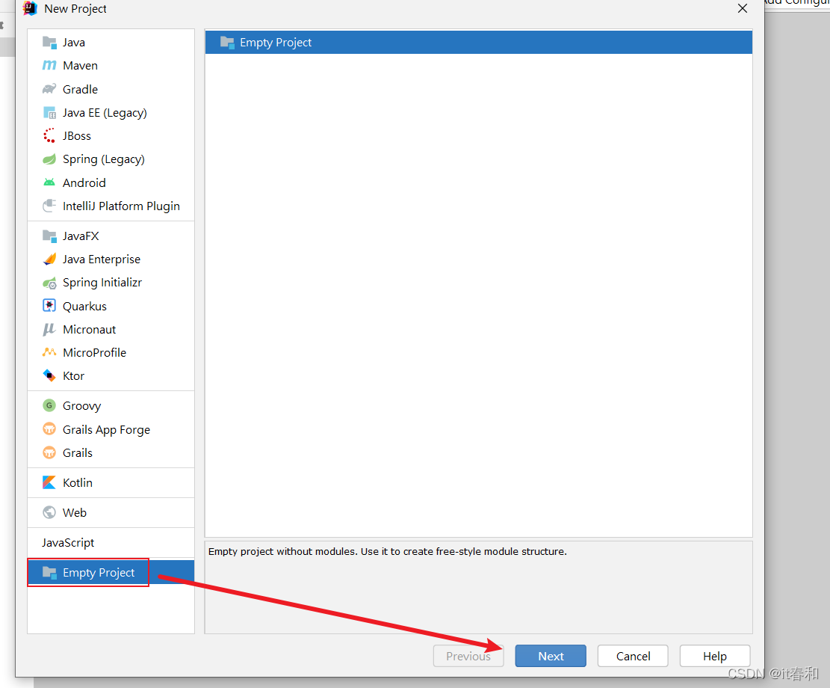Select Kotlin project type
The height and width of the screenshot is (688, 830).
coord(111,482)
